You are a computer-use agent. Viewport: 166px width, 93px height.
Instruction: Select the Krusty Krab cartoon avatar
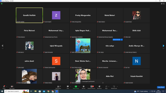click(83, 46)
